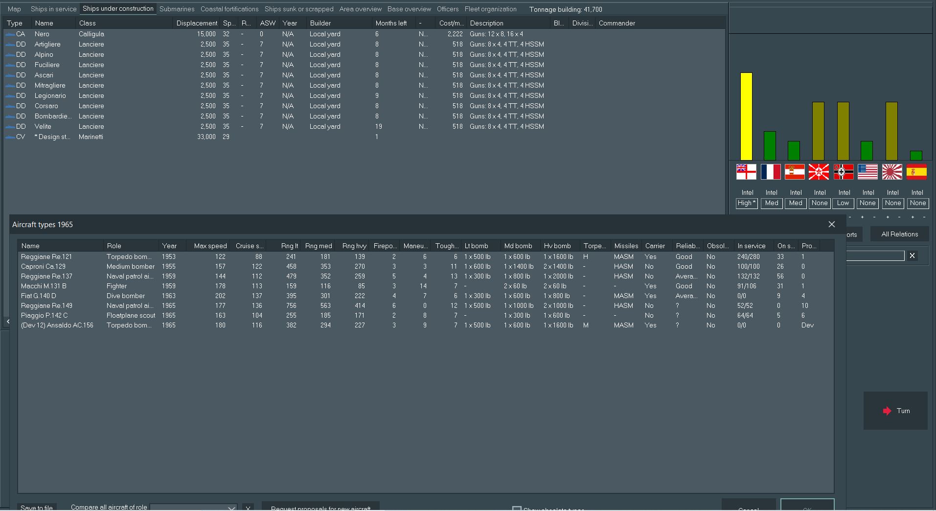This screenshot has height=511, width=936.
Task: Open the Med intel box under the Austro-Hungarian flag
Action: pos(796,203)
